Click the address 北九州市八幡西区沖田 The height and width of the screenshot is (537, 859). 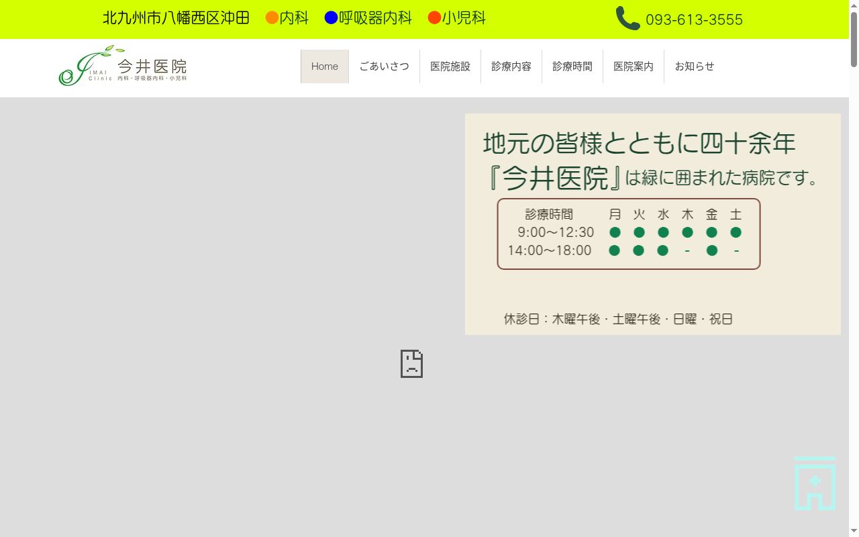[x=176, y=18]
